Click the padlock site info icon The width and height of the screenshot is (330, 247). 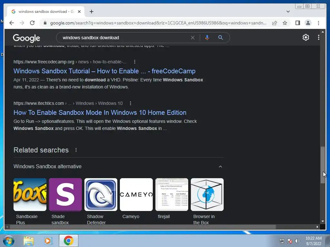pyautogui.click(x=45, y=23)
